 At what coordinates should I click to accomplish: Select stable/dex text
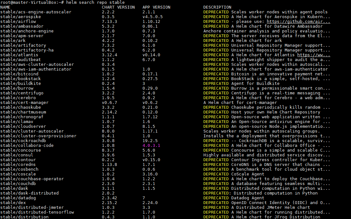pyautogui.click(x=13, y=203)
